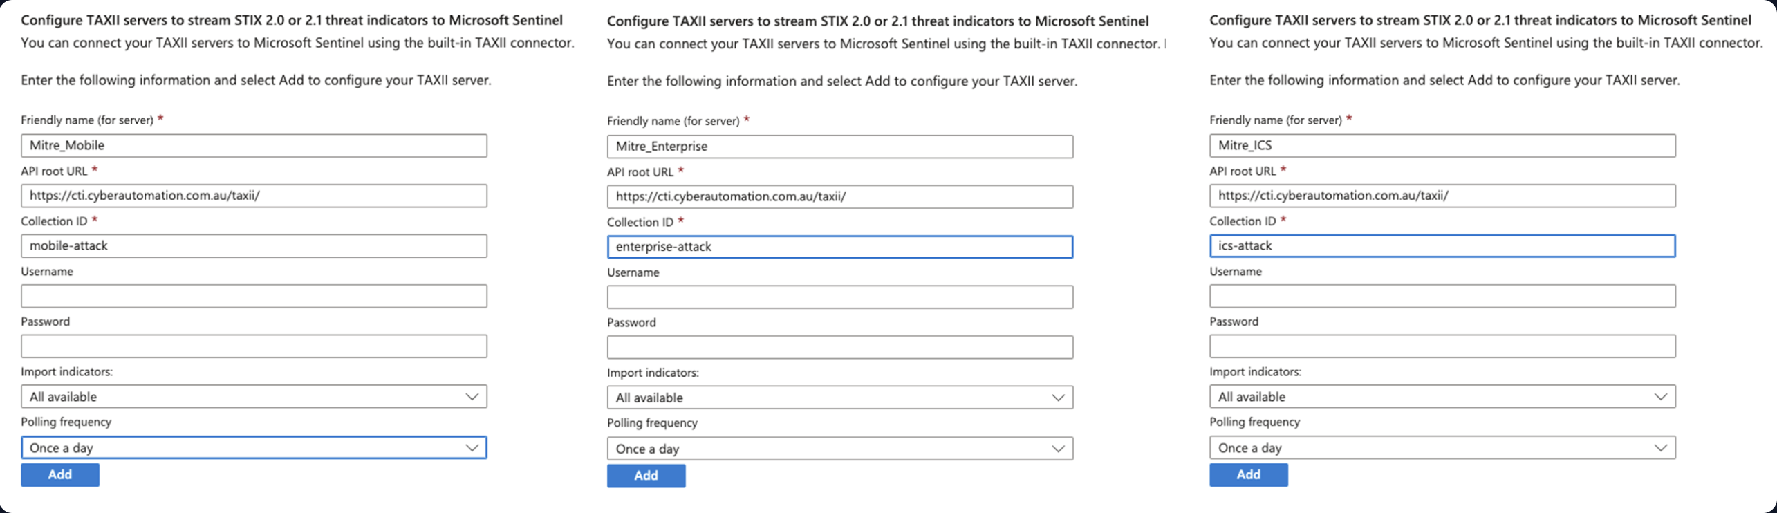This screenshot has height=513, width=1777.
Task: Click the Username field for Mitre_Enterprise
Action: click(840, 297)
